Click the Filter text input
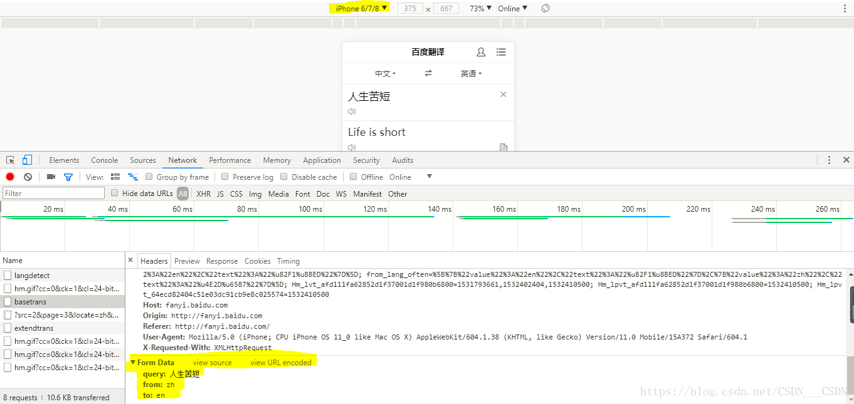Screen dimensions: 854x404 pos(53,194)
